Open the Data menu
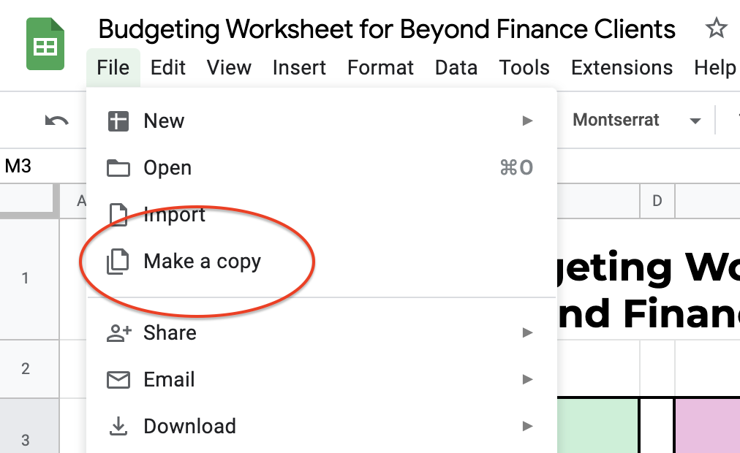Screen dimensions: 740x453 click(456, 68)
